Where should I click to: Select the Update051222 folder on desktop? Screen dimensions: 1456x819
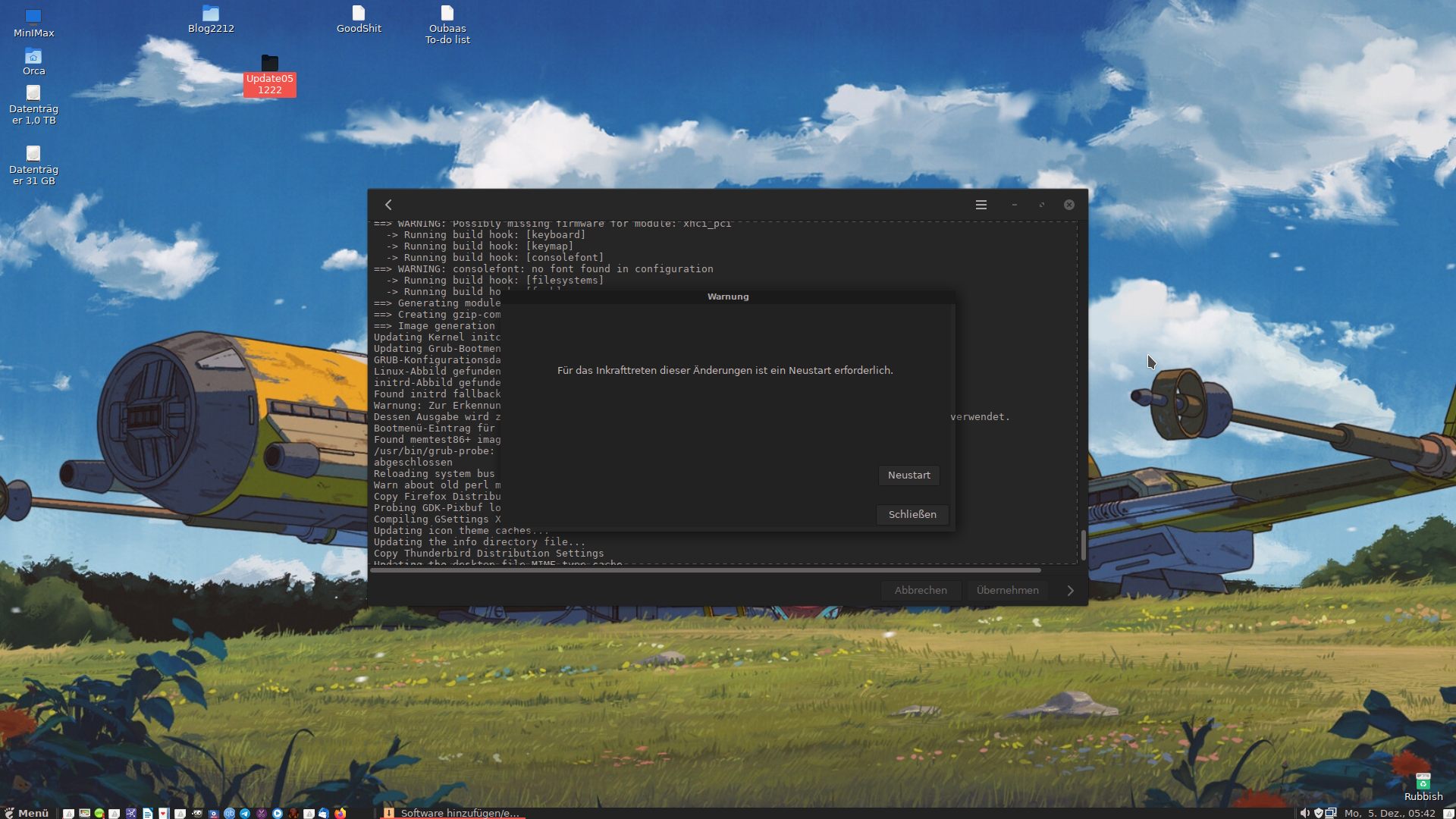pos(269,75)
